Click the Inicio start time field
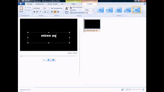This screenshot has width=164, height=92. pos(89,10)
